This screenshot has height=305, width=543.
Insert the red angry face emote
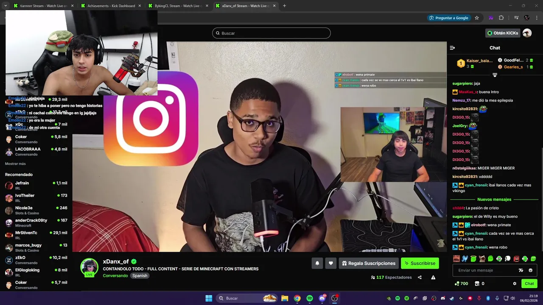pyautogui.click(x=516, y=259)
